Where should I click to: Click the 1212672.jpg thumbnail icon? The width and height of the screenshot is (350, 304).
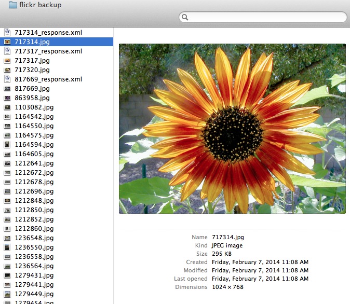pyautogui.click(x=7, y=172)
